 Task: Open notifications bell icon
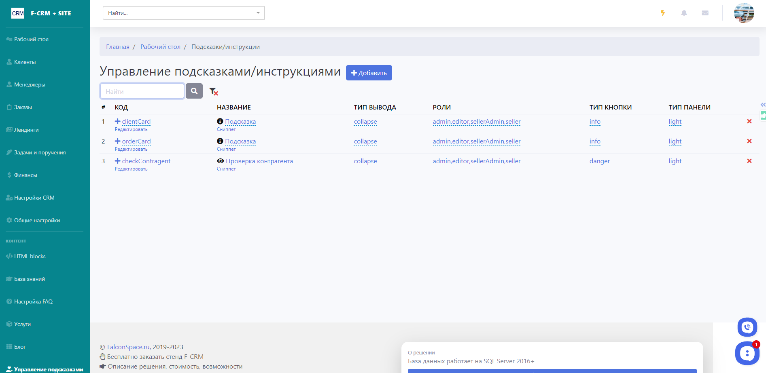[684, 13]
